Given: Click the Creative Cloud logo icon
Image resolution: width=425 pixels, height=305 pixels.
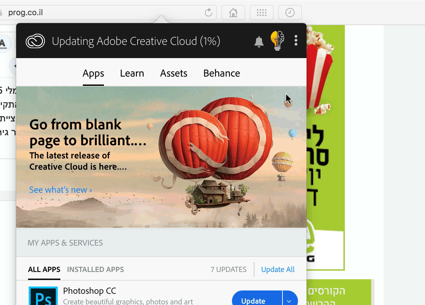Looking at the screenshot, I should click(35, 41).
